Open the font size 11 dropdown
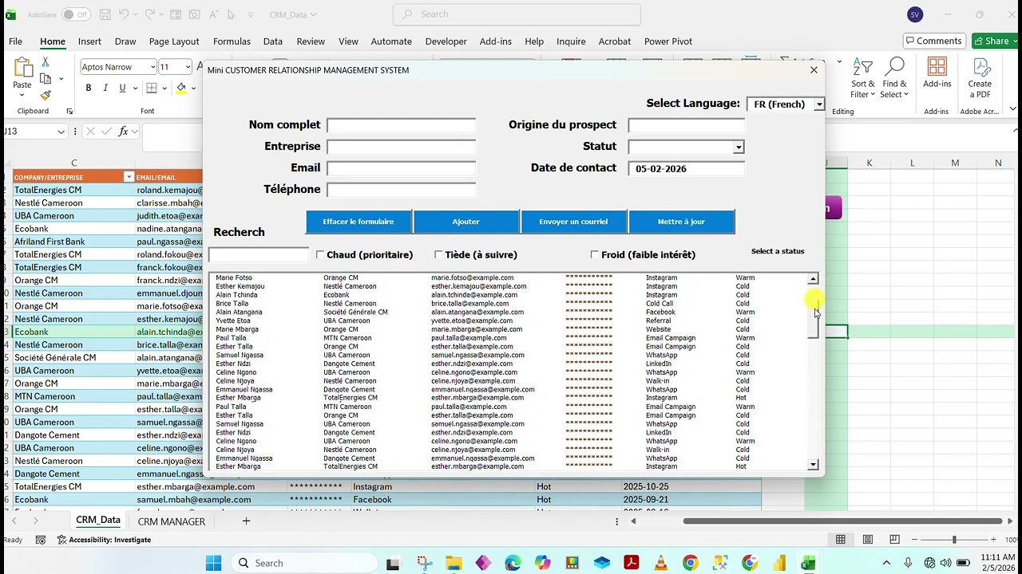 point(188,67)
